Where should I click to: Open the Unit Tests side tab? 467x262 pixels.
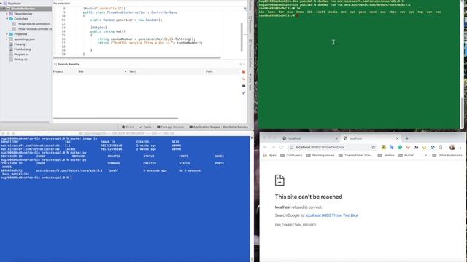[250, 82]
